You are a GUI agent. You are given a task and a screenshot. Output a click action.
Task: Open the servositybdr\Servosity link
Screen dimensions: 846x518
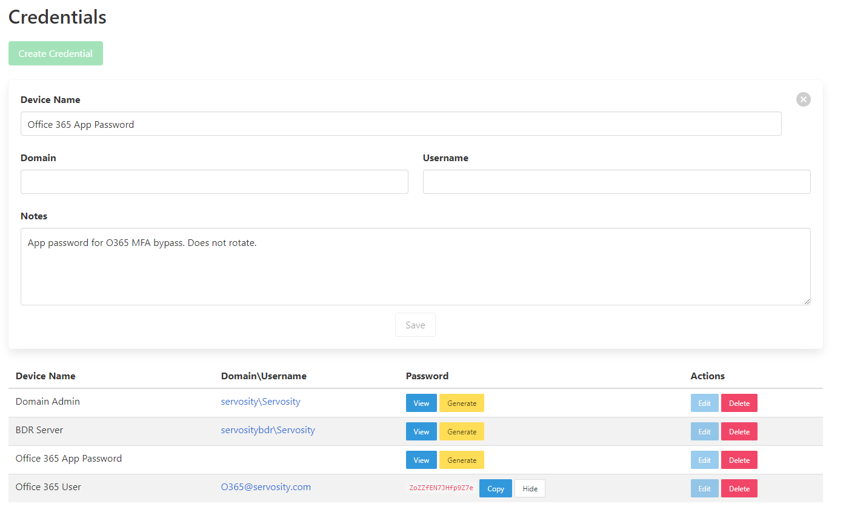(x=268, y=430)
